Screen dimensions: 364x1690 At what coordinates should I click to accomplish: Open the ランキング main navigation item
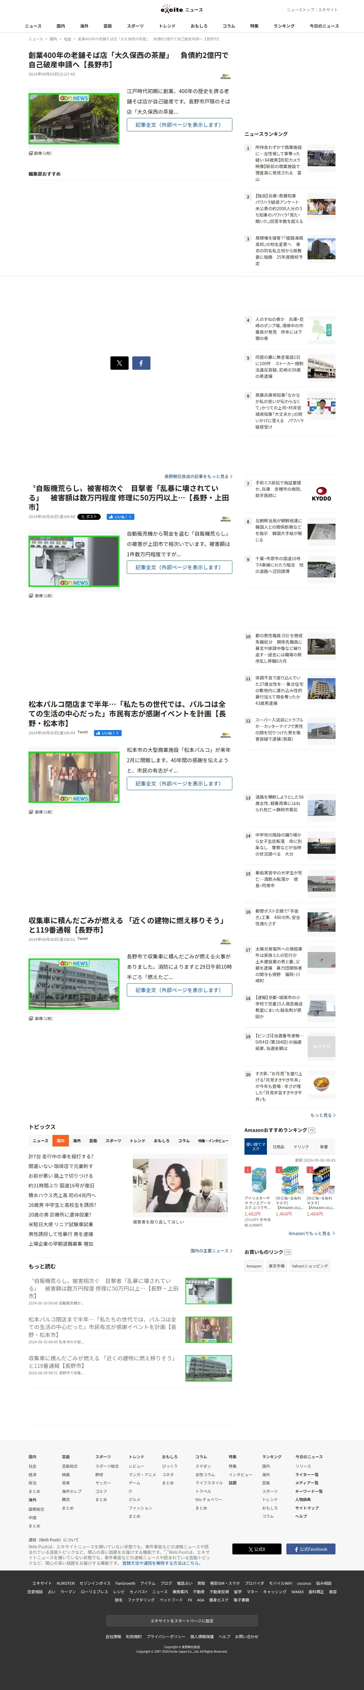pos(284,26)
